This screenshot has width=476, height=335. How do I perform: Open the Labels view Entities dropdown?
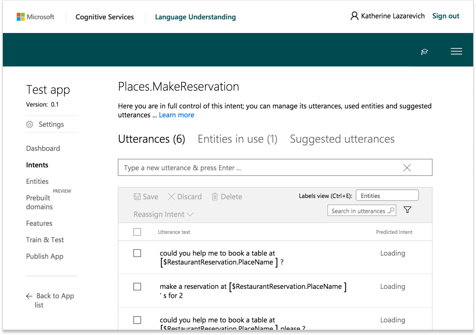[x=387, y=195]
